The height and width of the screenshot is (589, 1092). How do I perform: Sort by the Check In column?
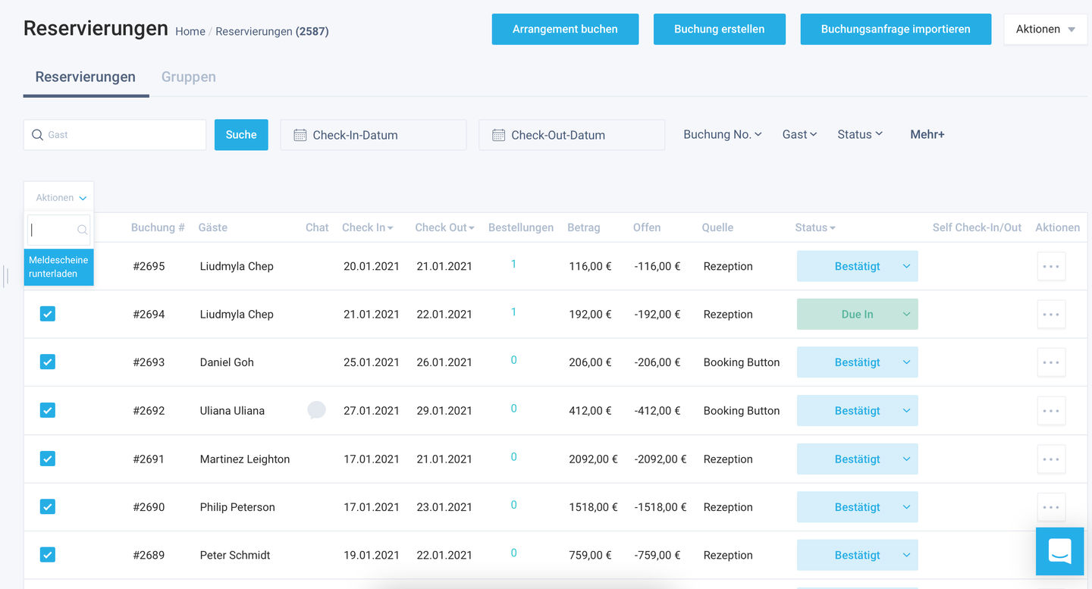[367, 227]
